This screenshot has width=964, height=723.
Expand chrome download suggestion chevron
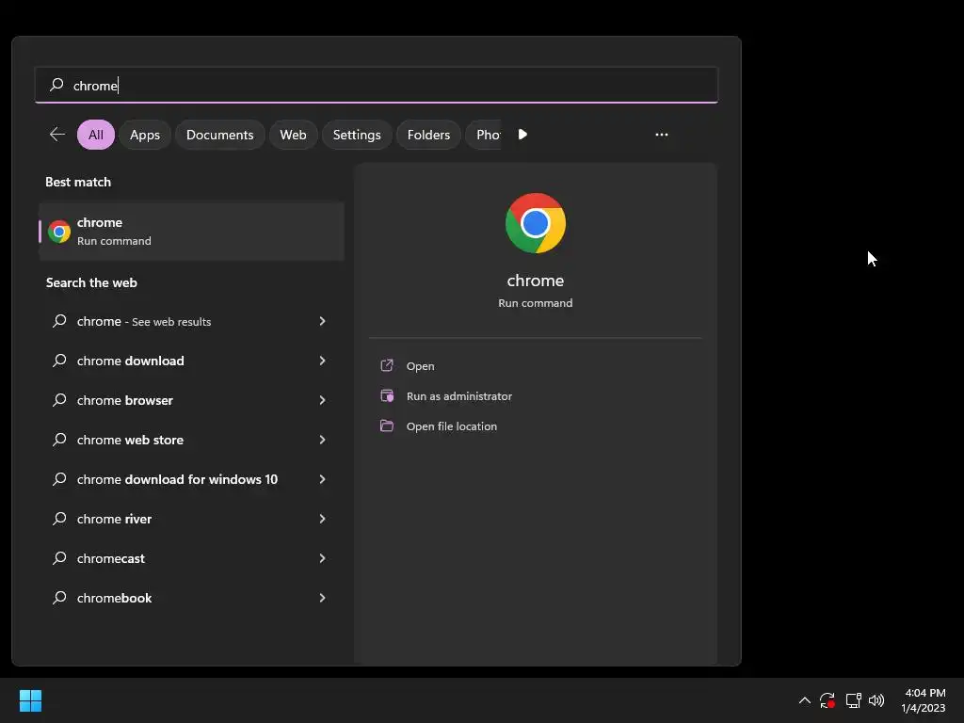tap(322, 361)
